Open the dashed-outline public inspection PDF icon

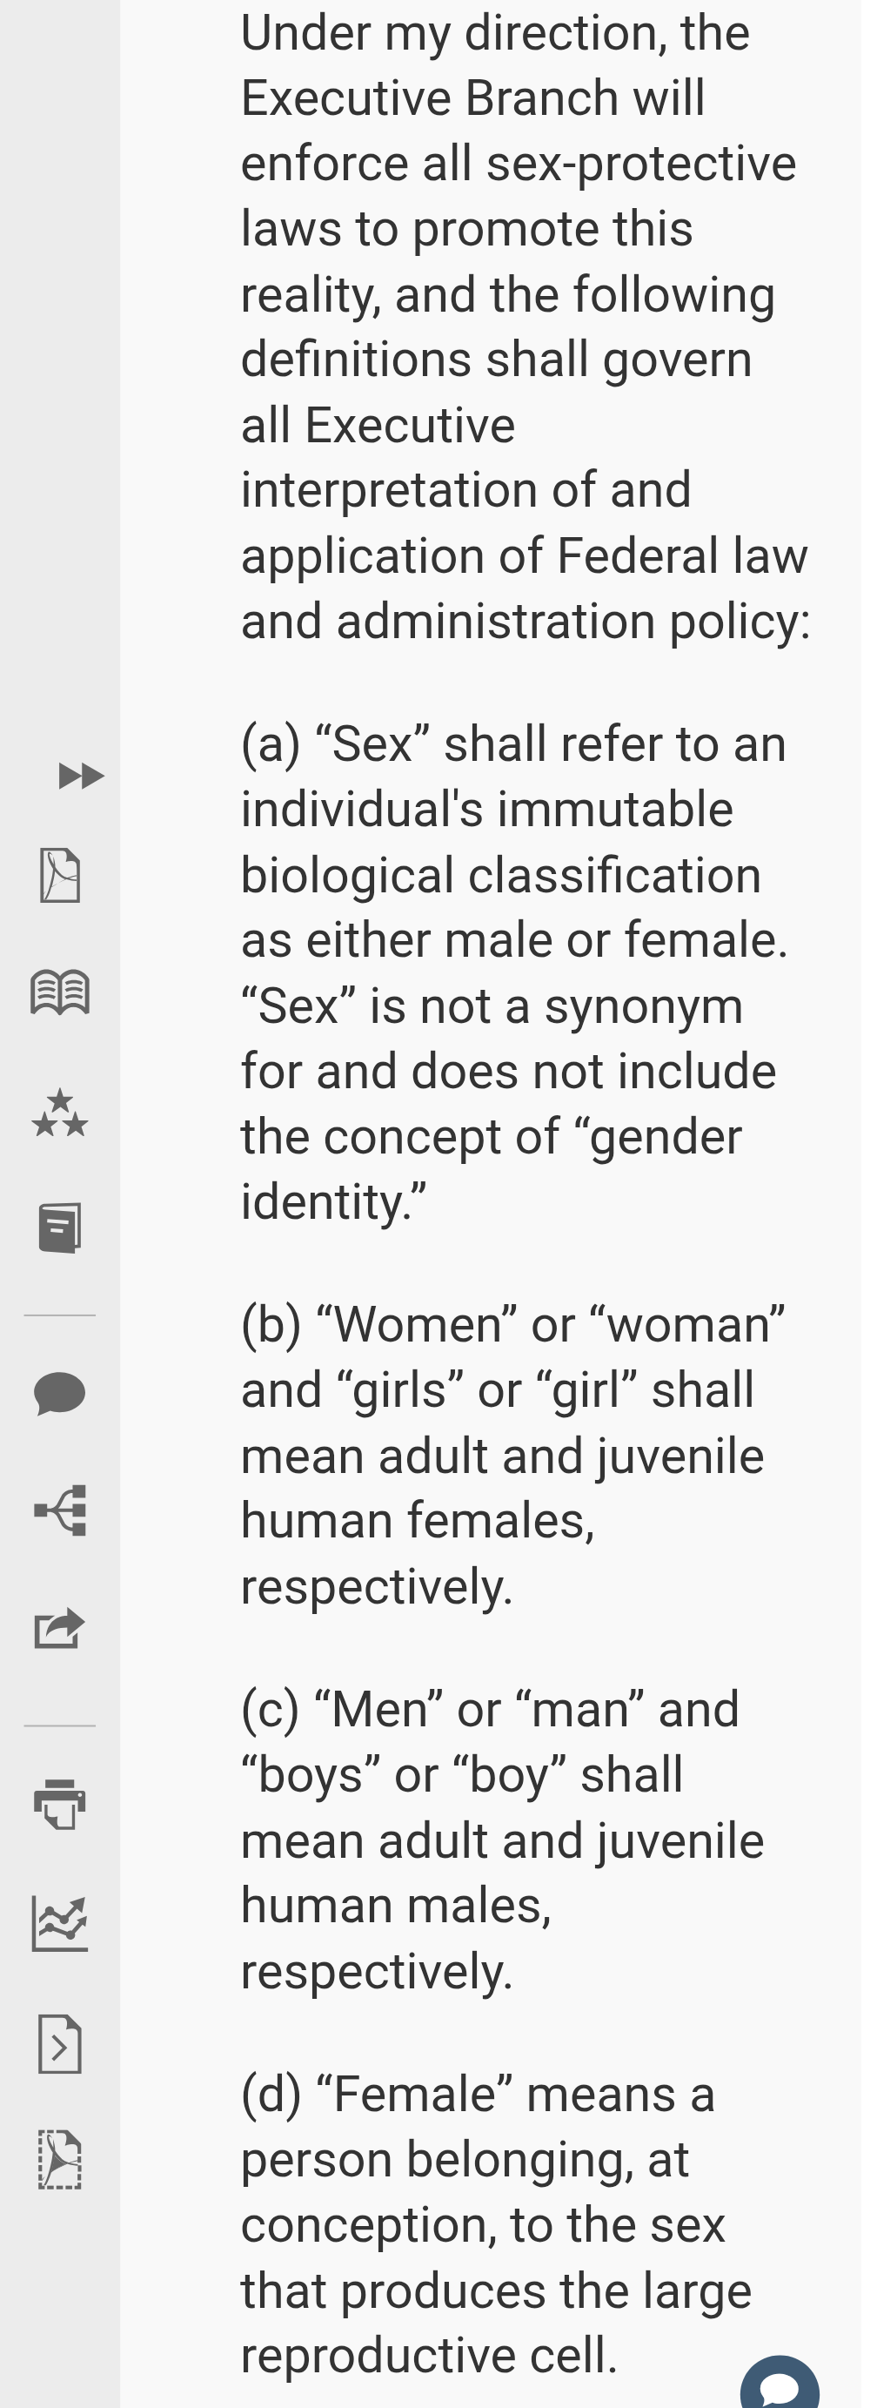pos(60,2159)
